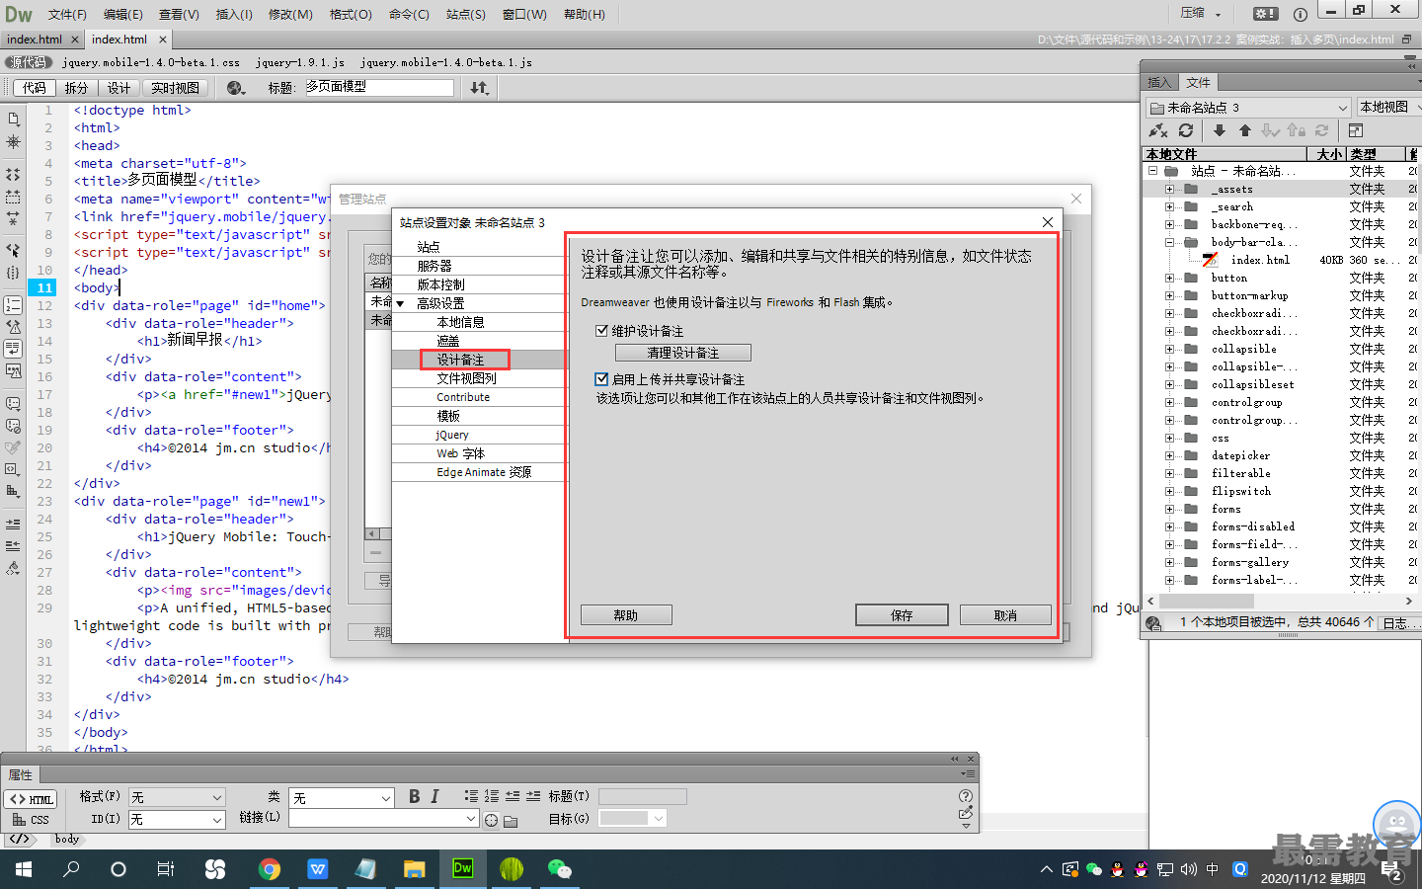Open the 插入(I) menu
The image size is (1422, 889).
[x=234, y=14]
